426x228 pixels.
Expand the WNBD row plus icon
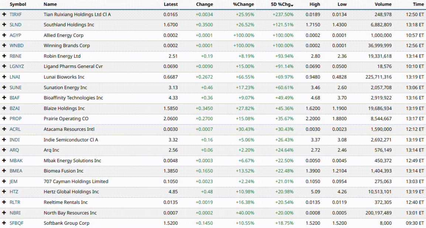point(4,45)
